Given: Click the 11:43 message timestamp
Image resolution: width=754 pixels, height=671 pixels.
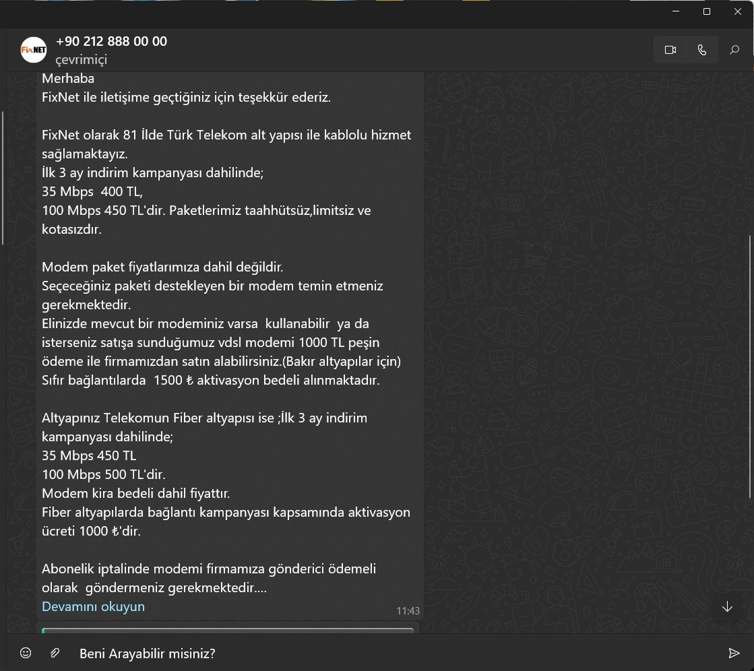Looking at the screenshot, I should 408,611.
